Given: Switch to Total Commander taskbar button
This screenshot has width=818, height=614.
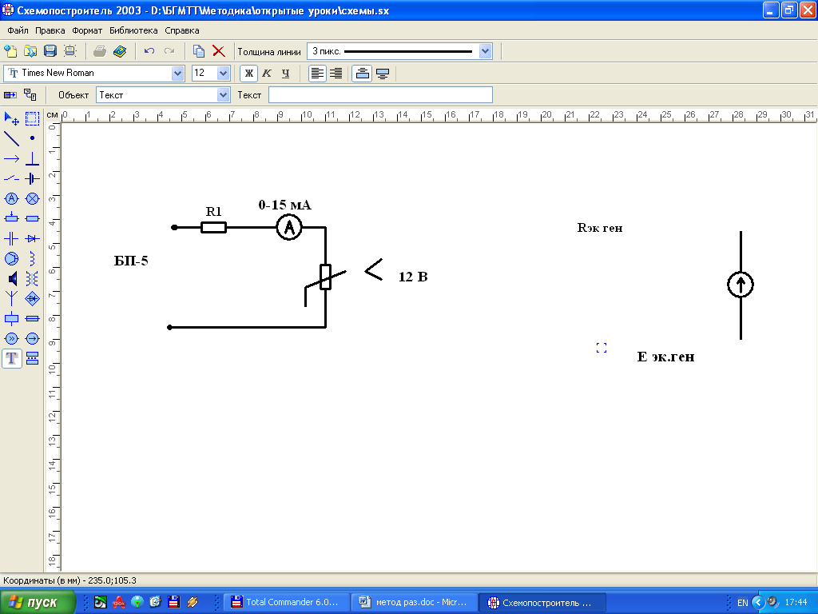Looking at the screenshot, I should [286, 603].
